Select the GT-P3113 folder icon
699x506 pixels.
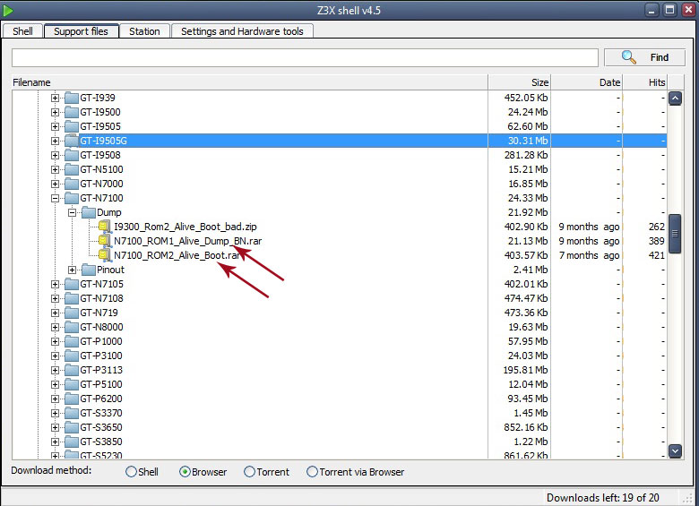(72, 370)
